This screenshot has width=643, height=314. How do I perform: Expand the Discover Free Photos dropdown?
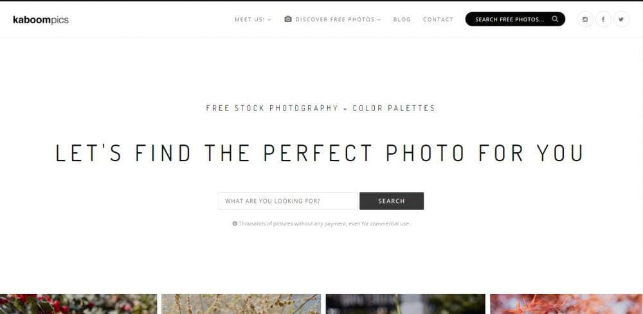[338, 19]
